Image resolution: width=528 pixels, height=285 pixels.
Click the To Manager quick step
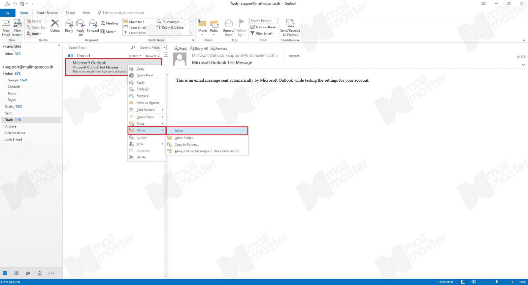[x=168, y=22]
